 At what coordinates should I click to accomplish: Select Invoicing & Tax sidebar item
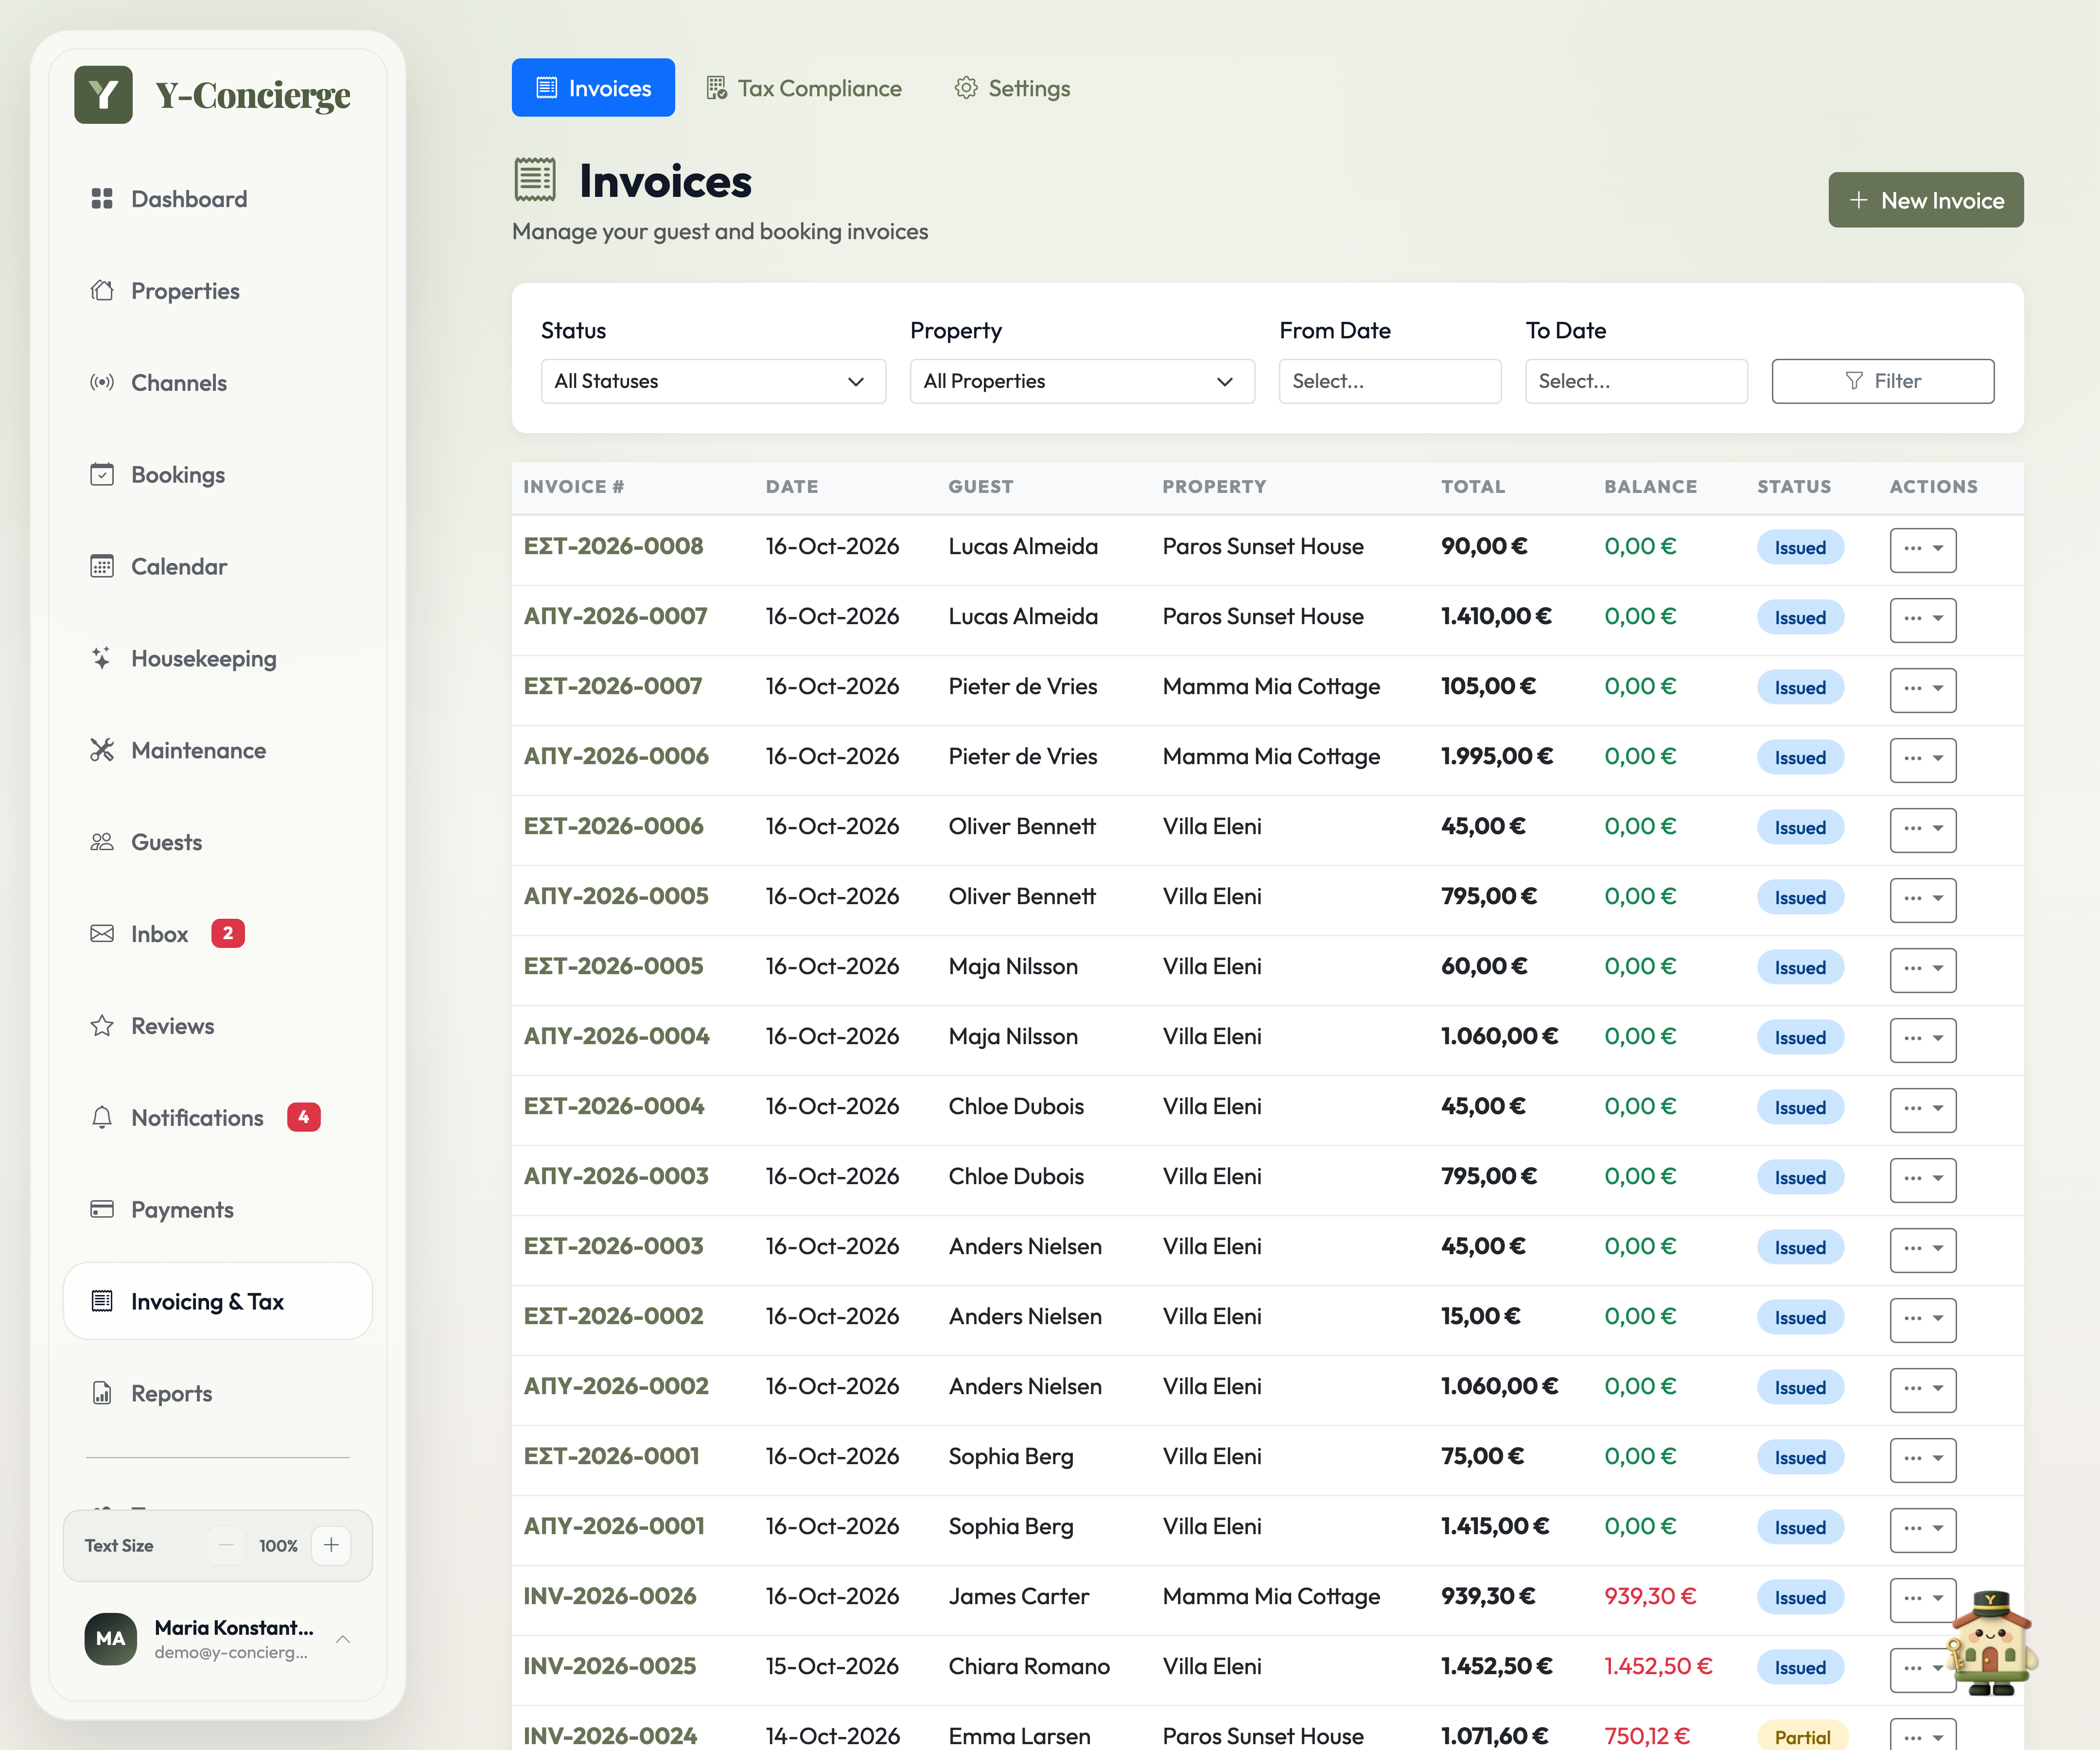218,1302
